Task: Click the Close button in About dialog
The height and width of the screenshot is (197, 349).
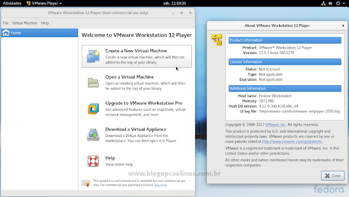Action: point(333,176)
